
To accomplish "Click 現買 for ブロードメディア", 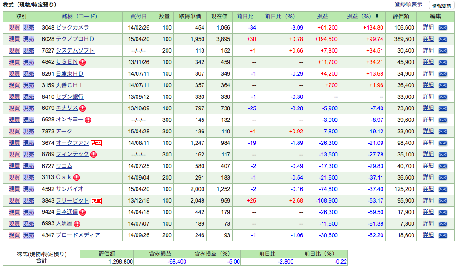I will tap(14, 235).
